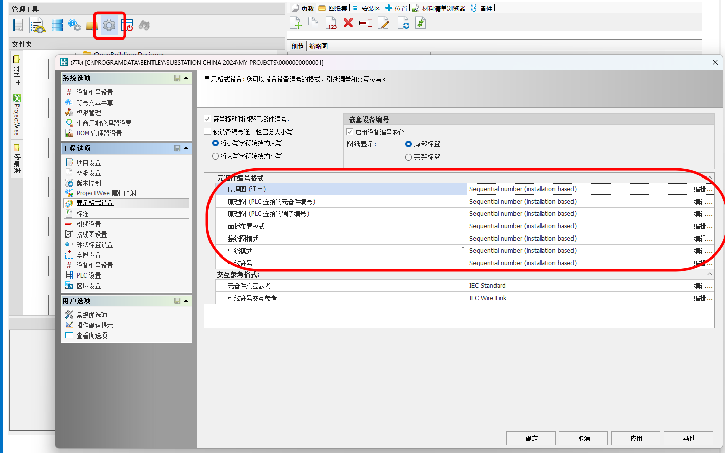Collapse 交互参考格式 group

tap(710, 274)
